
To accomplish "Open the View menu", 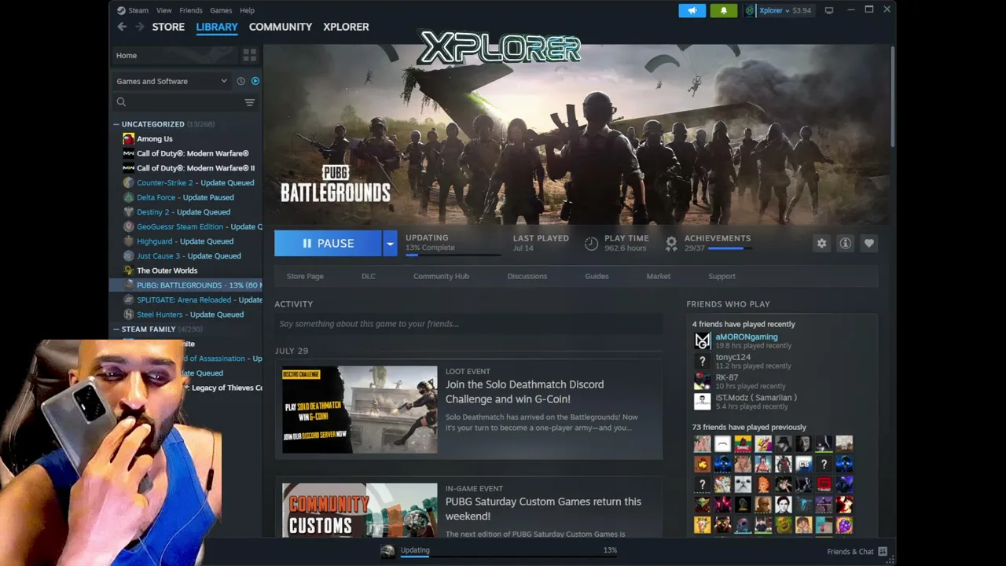I will click(163, 10).
